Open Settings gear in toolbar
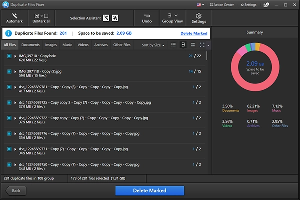300x200 pixels. pos(199,16)
